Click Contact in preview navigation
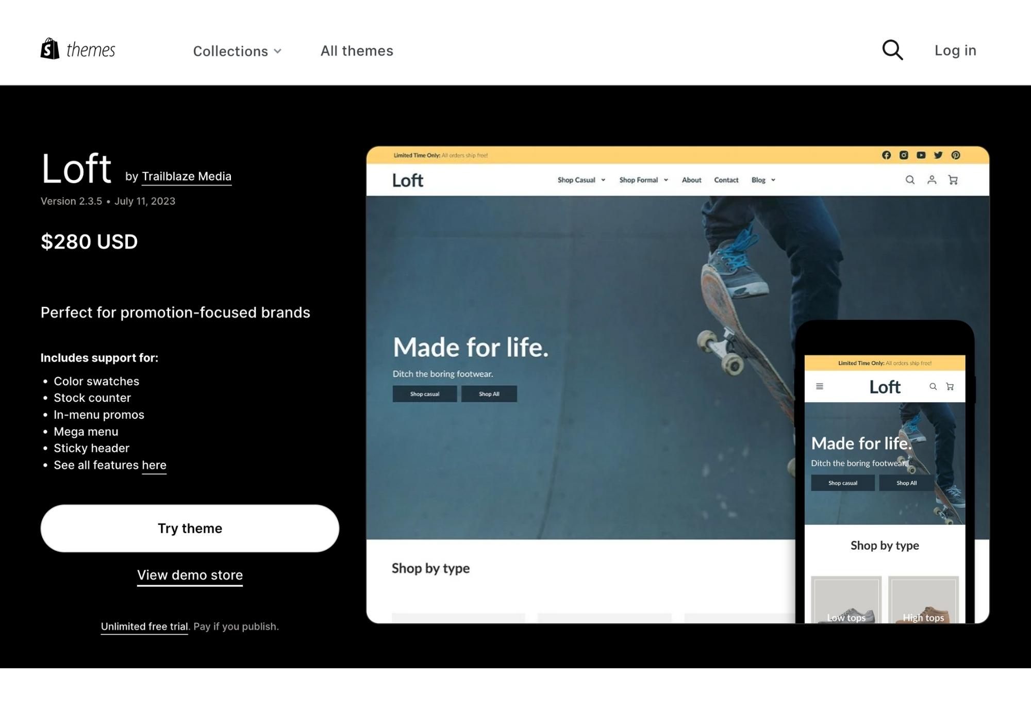Screen dimensions: 1031x709 pyautogui.click(x=726, y=180)
